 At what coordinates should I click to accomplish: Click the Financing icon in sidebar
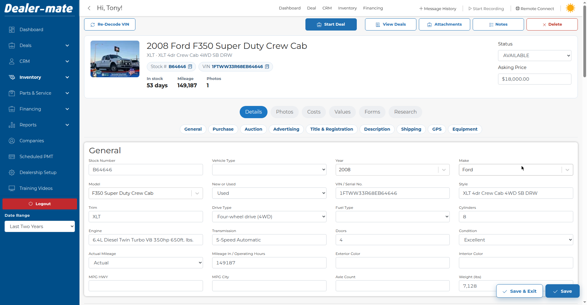point(12,109)
